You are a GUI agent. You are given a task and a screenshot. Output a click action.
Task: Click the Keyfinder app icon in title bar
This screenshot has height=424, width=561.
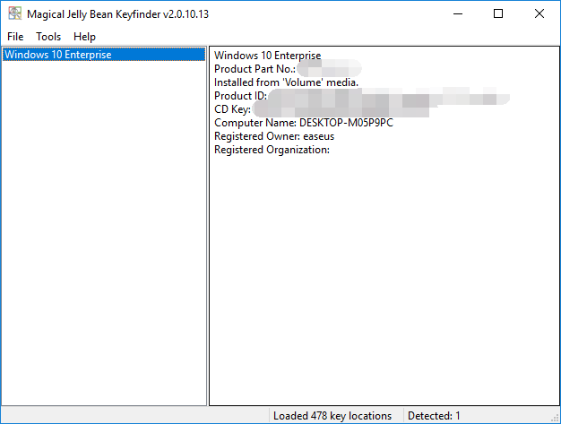click(14, 13)
